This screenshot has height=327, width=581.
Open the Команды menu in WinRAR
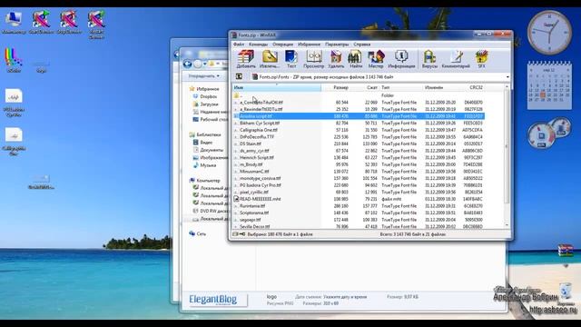pyautogui.click(x=258, y=45)
